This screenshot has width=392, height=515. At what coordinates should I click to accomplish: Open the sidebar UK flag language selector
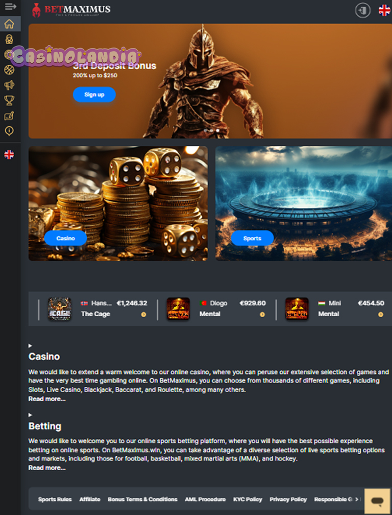coord(9,154)
